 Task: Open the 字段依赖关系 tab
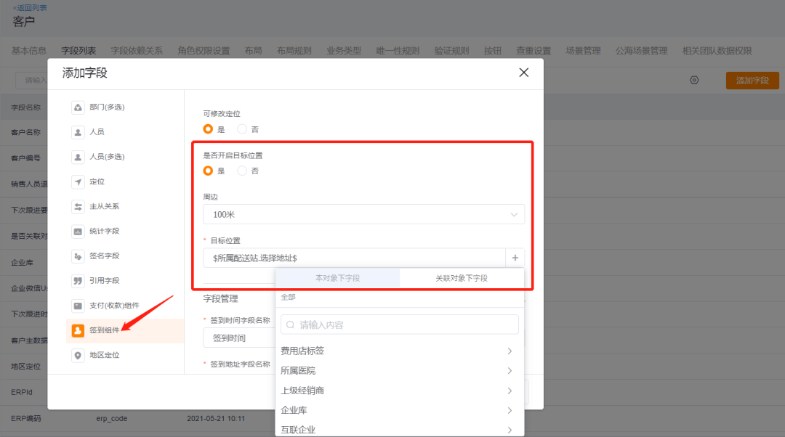(x=137, y=51)
